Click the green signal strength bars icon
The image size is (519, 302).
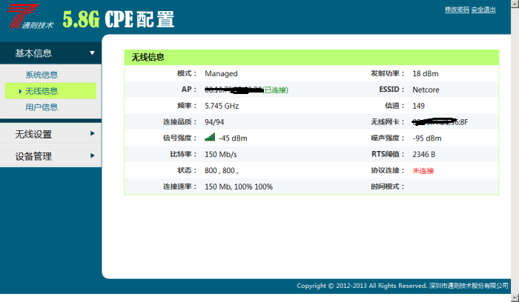[210, 137]
